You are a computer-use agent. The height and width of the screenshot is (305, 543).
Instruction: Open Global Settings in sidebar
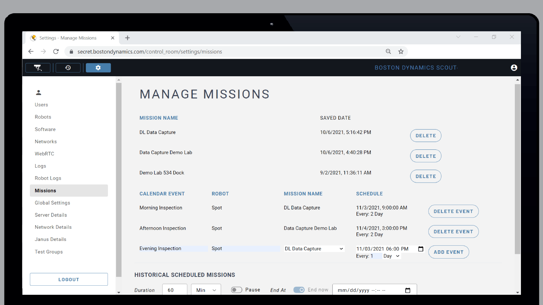pos(52,203)
